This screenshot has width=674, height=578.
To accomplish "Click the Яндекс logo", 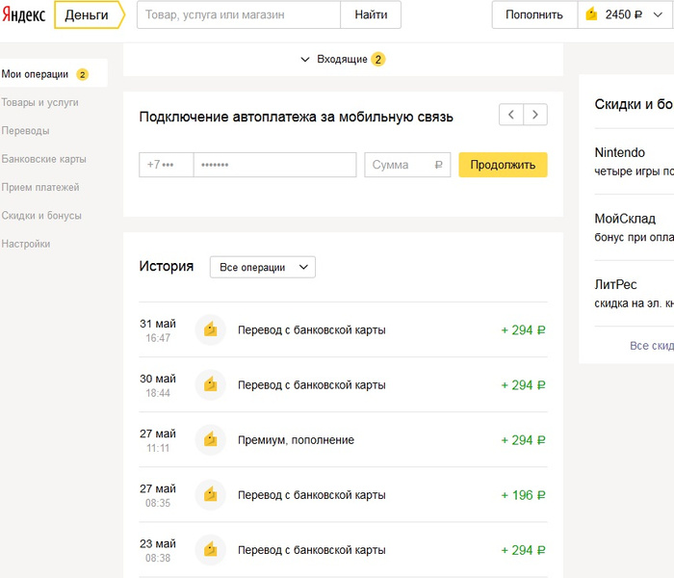I will (23, 14).
